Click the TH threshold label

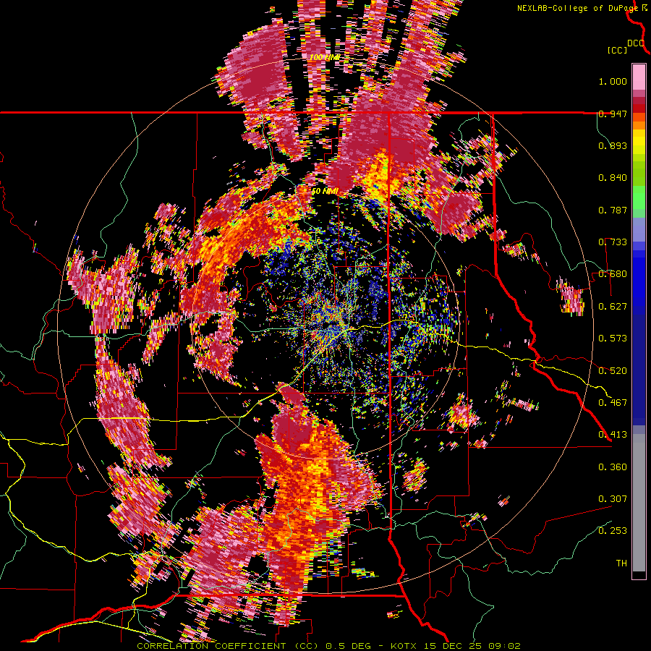621,563
